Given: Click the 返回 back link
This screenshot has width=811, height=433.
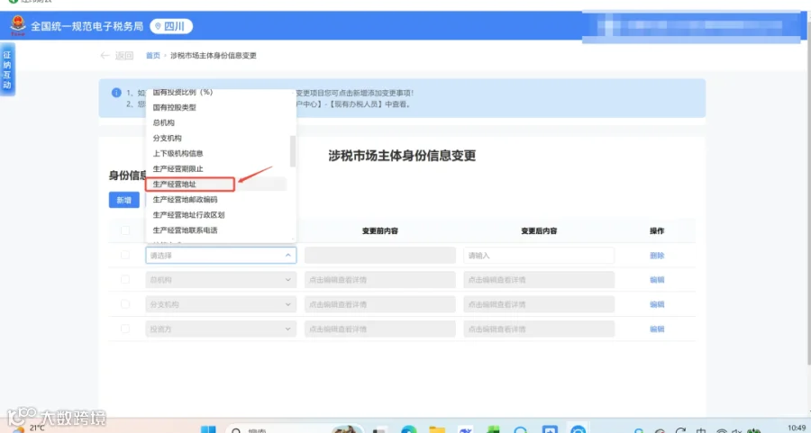Looking at the screenshot, I should 124,55.
